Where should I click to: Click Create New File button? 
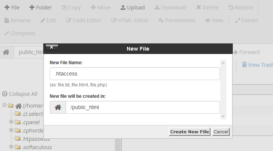tap(190, 132)
